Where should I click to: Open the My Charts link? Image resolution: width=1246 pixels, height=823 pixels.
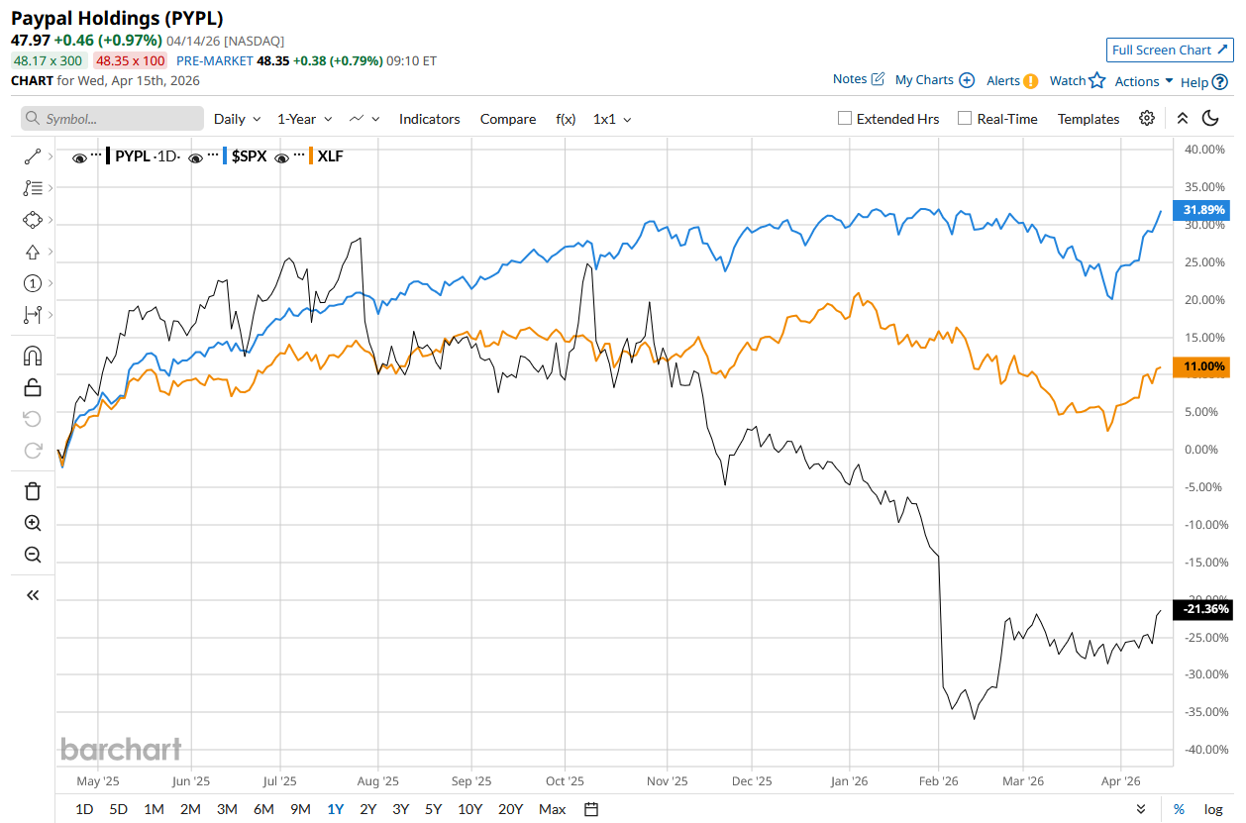point(934,80)
